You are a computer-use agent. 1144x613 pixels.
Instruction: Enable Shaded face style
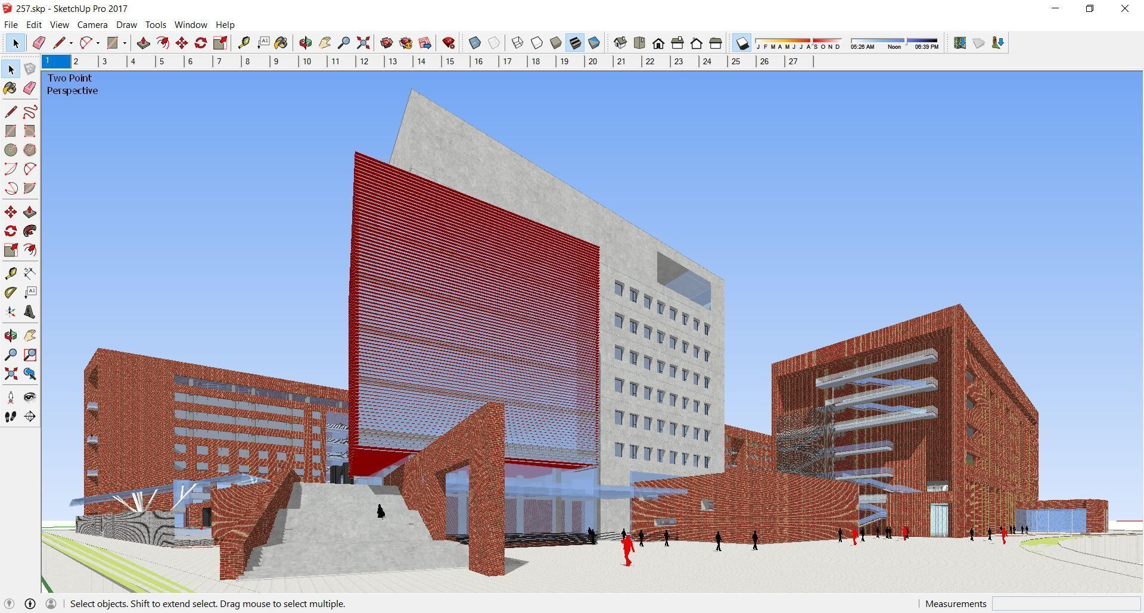coord(556,43)
